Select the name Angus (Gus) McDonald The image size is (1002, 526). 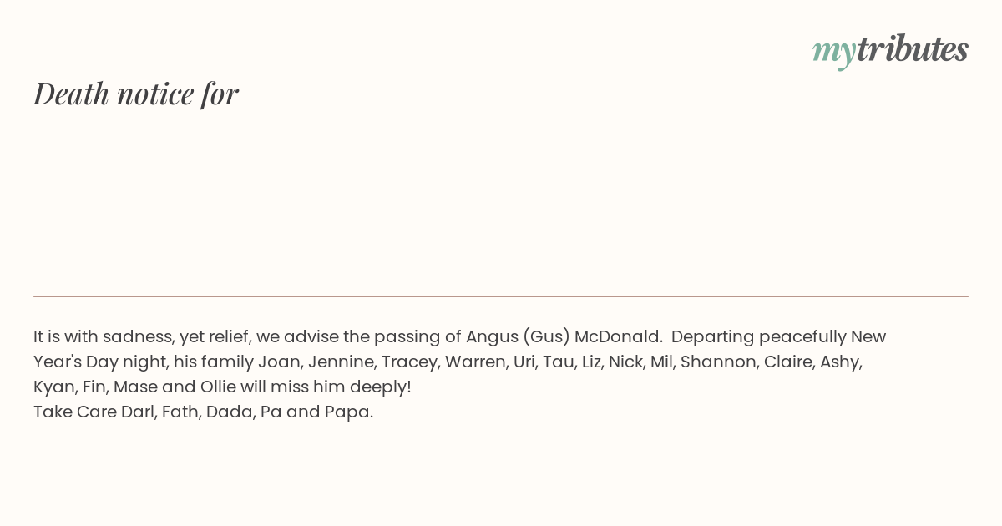(x=564, y=337)
